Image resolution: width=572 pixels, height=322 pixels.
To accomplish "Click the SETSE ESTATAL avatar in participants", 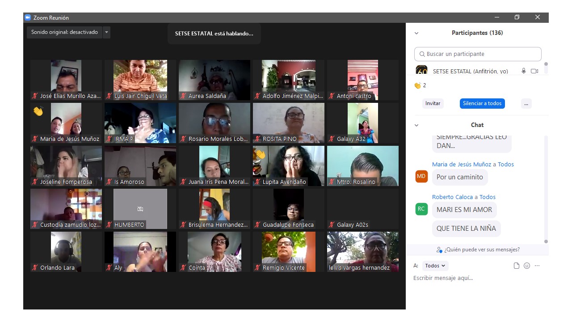I will point(421,70).
